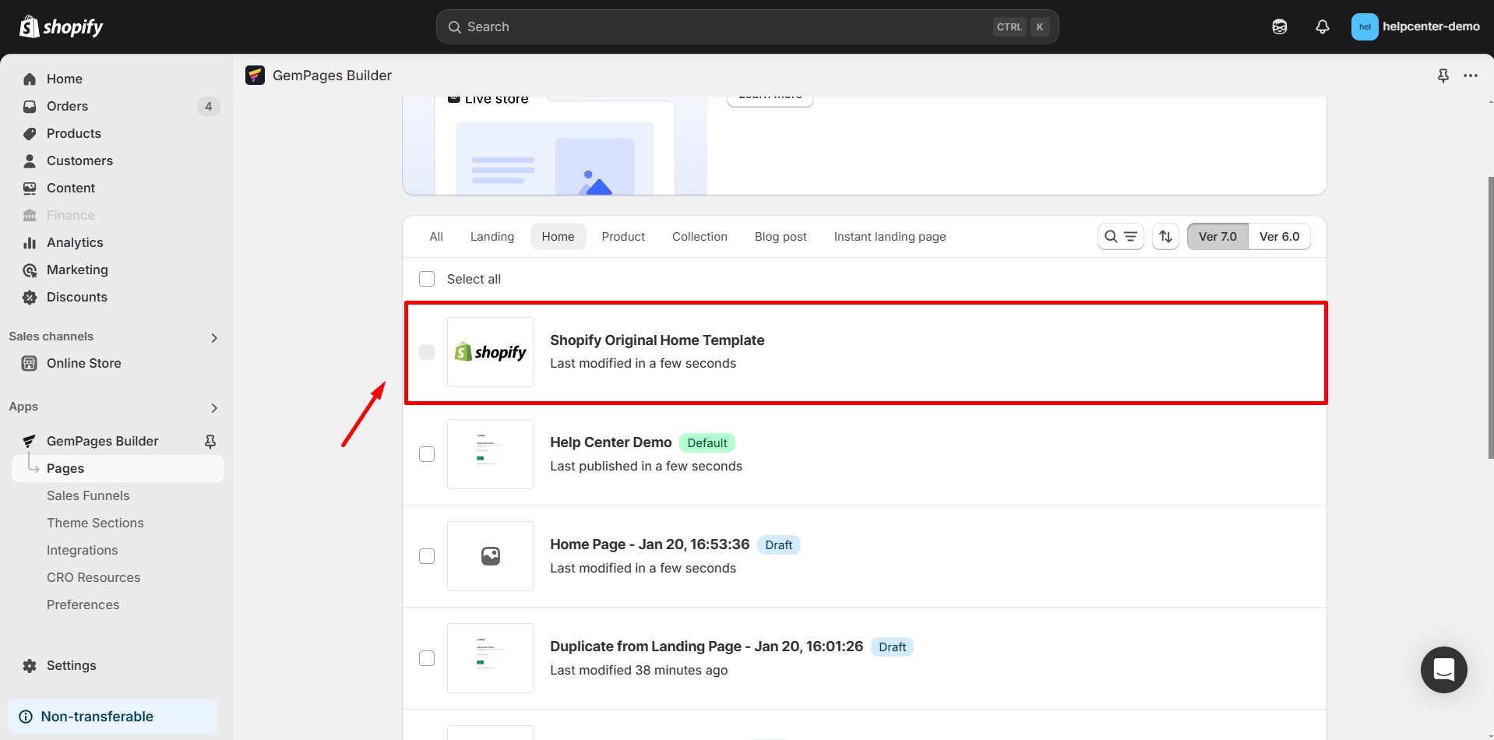
Task: Select the Help Center Demo page checkbox
Action: (x=427, y=454)
